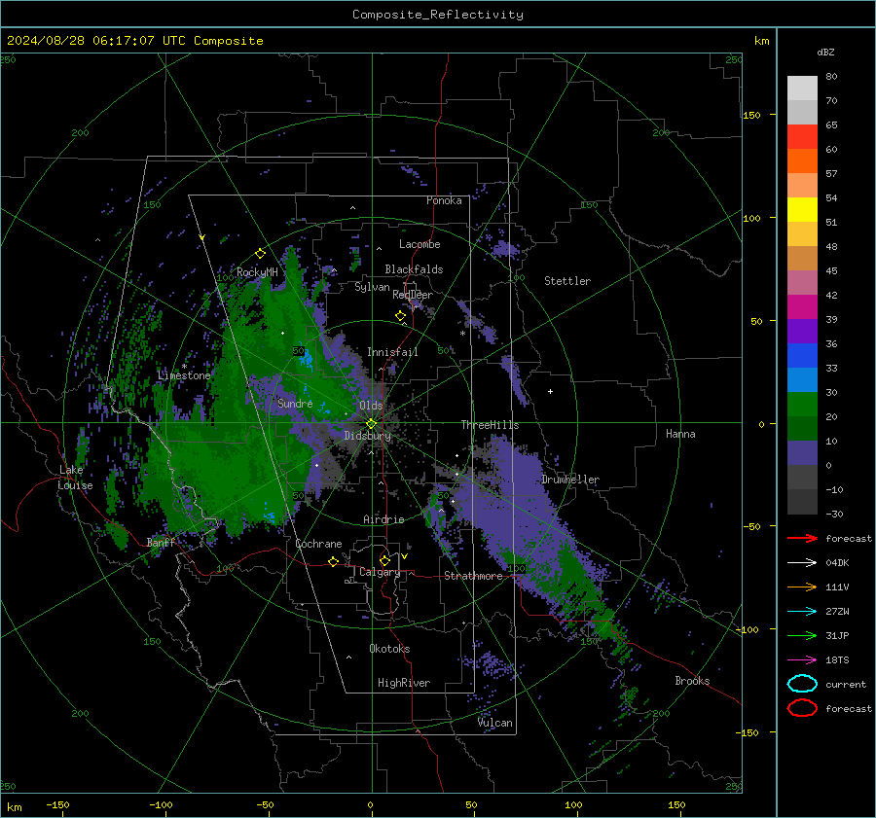Screen dimensions: 876x818
Task: Click the Didsbury town label
Action: 368,436
